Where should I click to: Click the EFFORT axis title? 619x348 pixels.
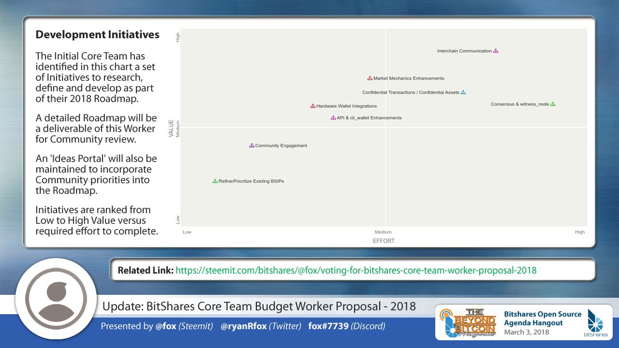[x=383, y=241]
